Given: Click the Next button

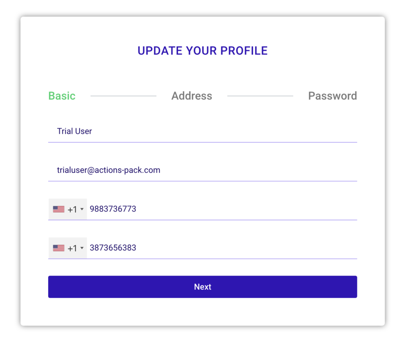Looking at the screenshot, I should pos(202,287).
